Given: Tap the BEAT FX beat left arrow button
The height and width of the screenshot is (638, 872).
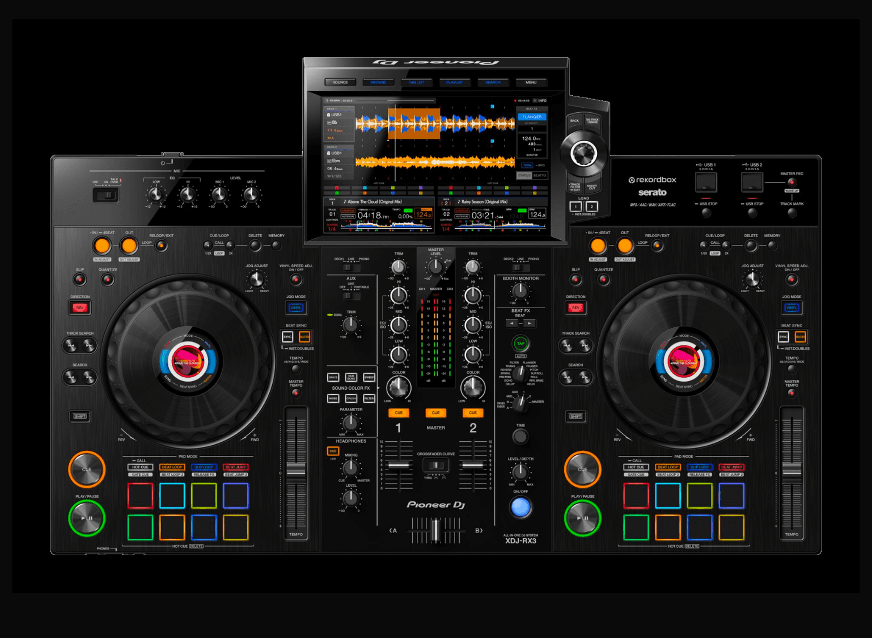Looking at the screenshot, I should coord(512,323).
